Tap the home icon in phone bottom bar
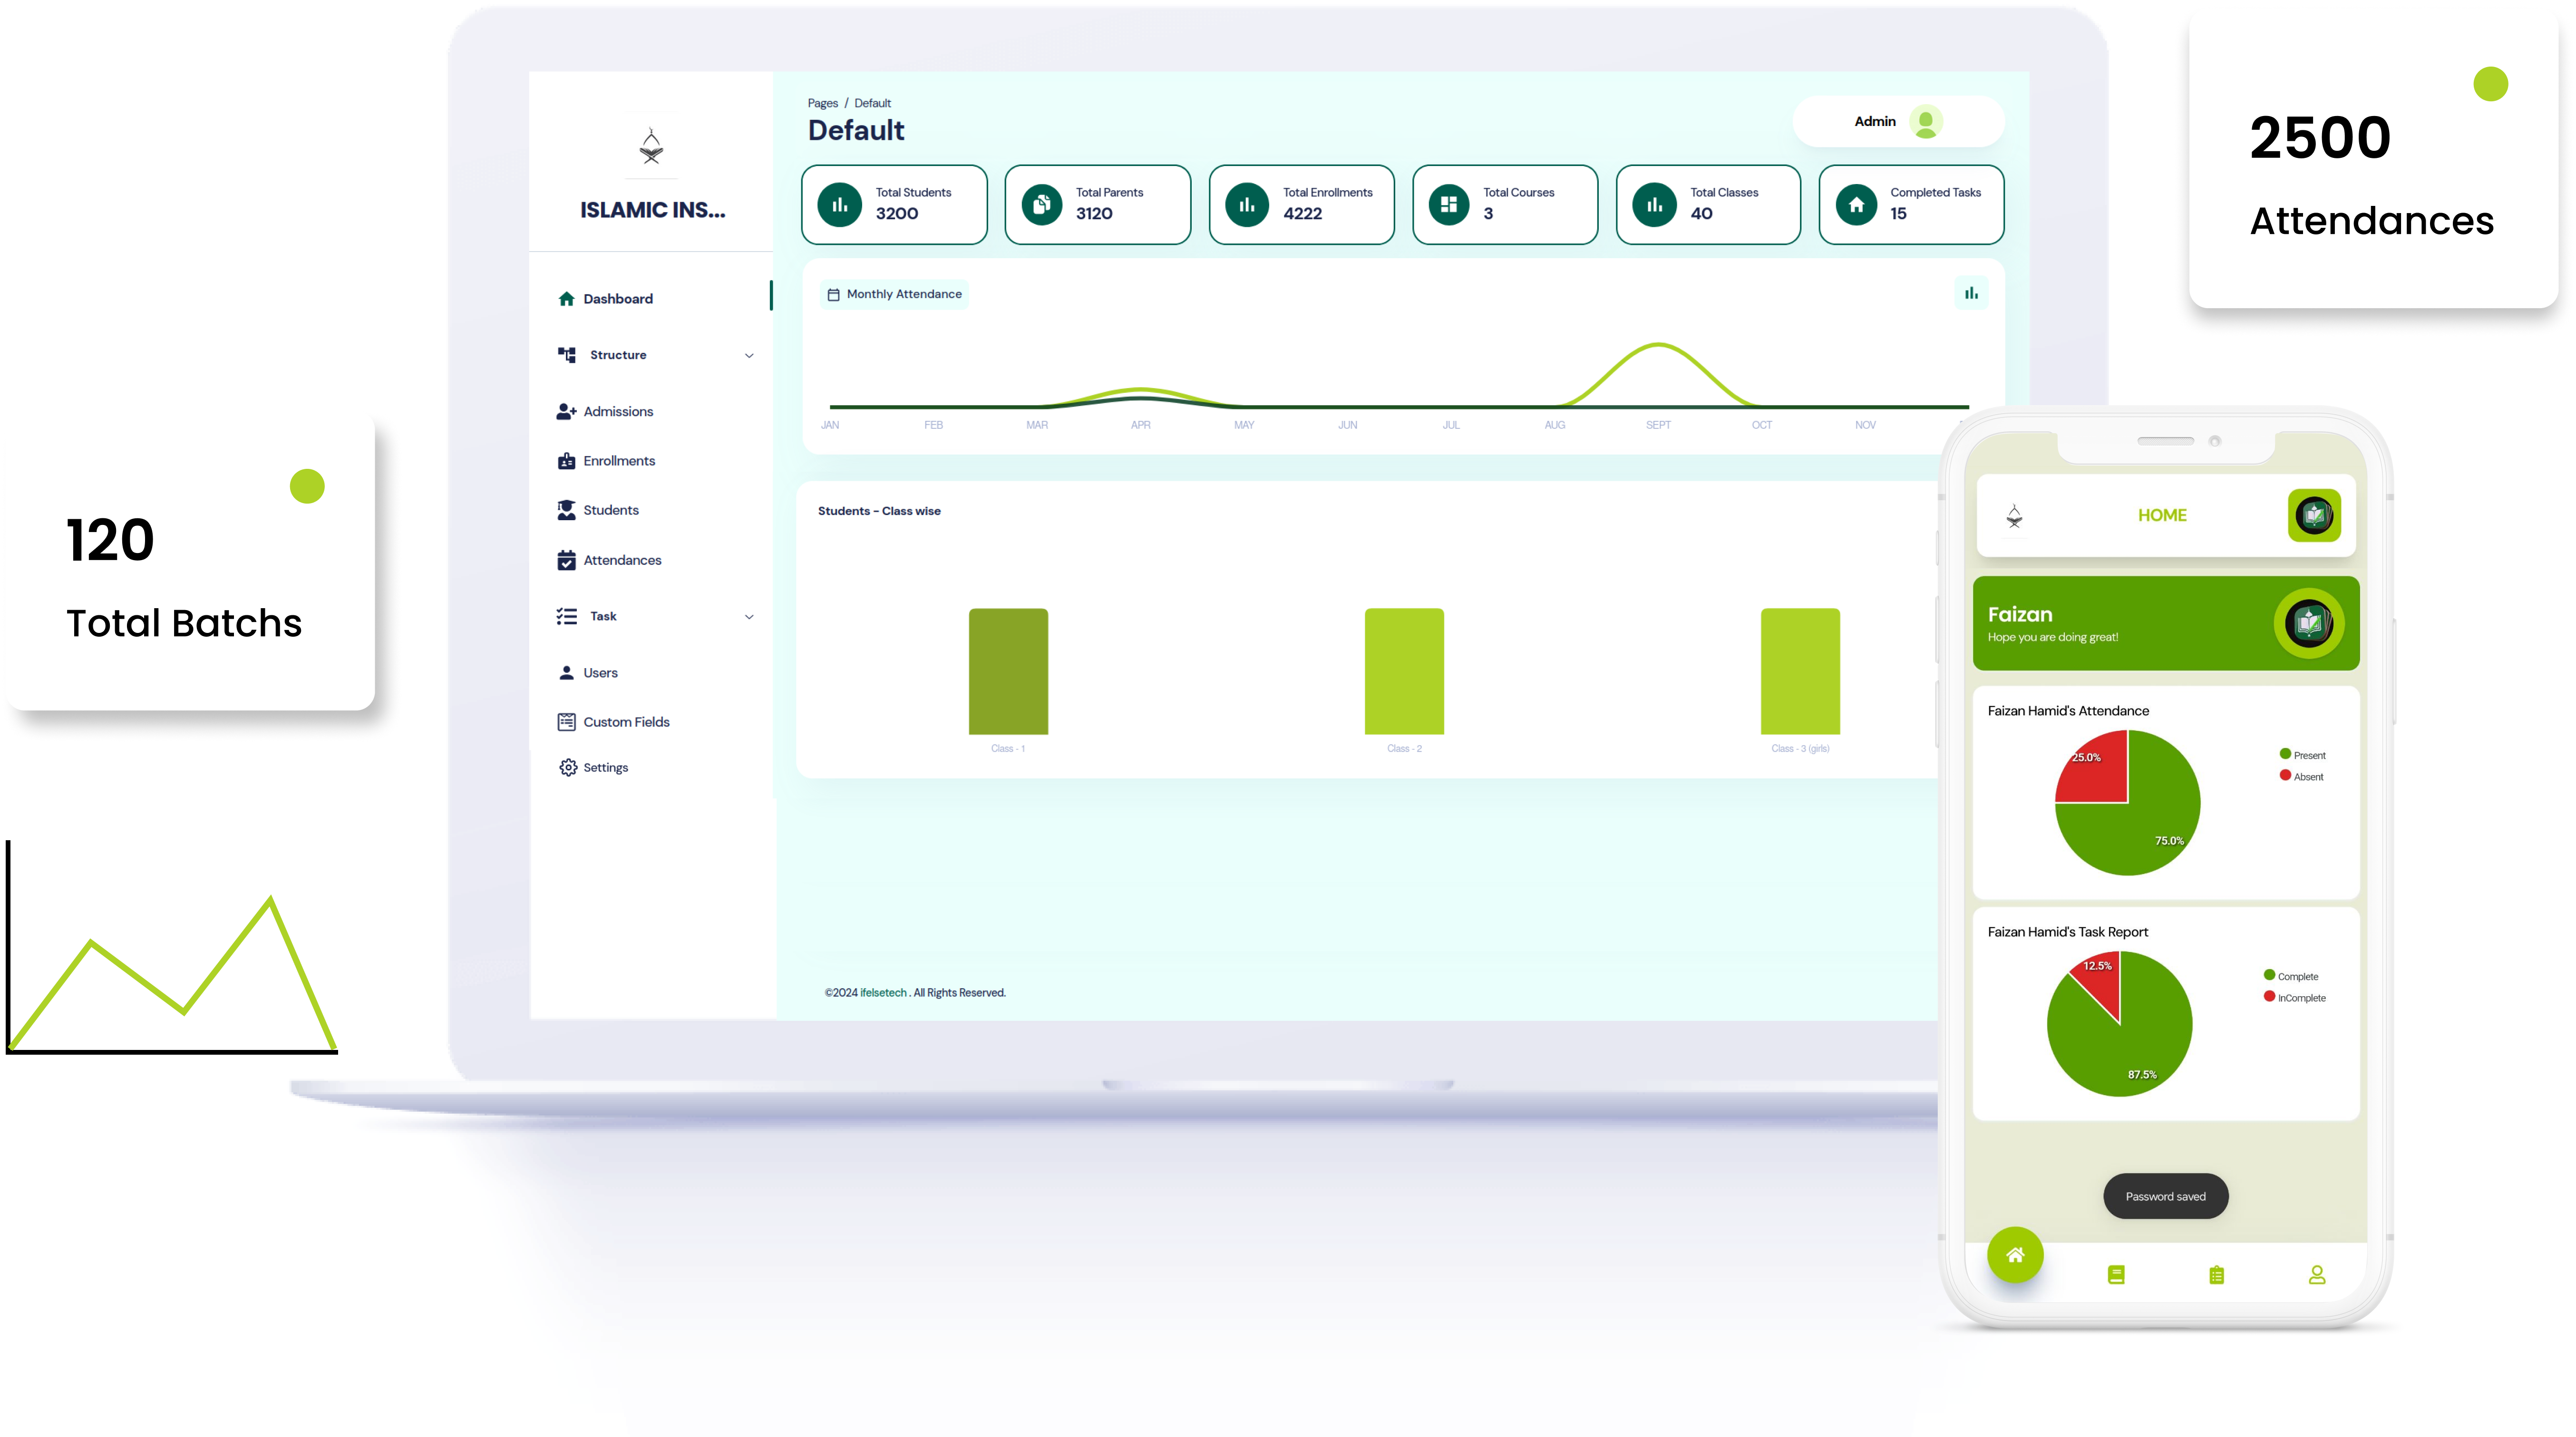Viewport: 2576px width, 1437px height. click(x=2015, y=1254)
